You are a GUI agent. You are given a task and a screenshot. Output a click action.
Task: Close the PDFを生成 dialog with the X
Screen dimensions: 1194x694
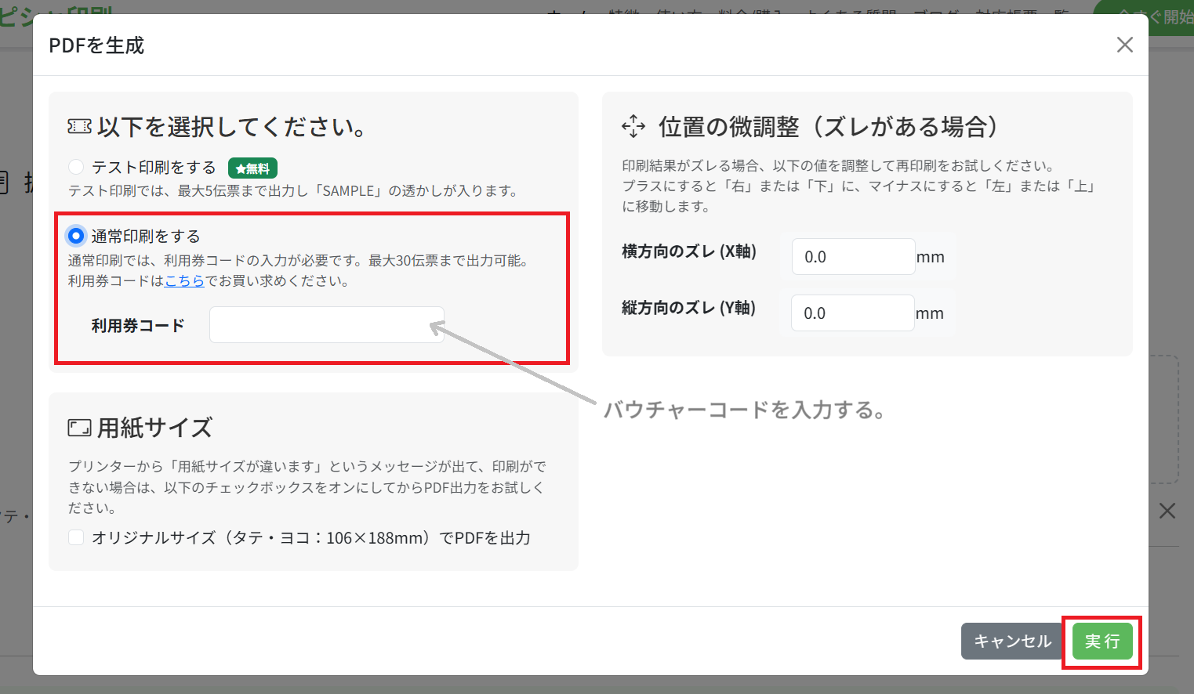coord(1124,45)
